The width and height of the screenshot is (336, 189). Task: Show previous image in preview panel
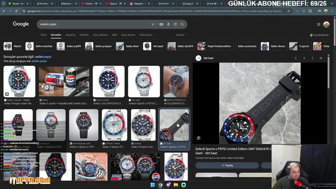click(x=296, y=58)
